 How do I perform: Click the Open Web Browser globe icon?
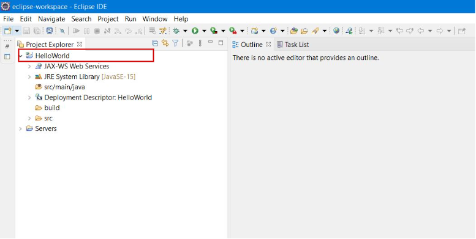pos(336,31)
